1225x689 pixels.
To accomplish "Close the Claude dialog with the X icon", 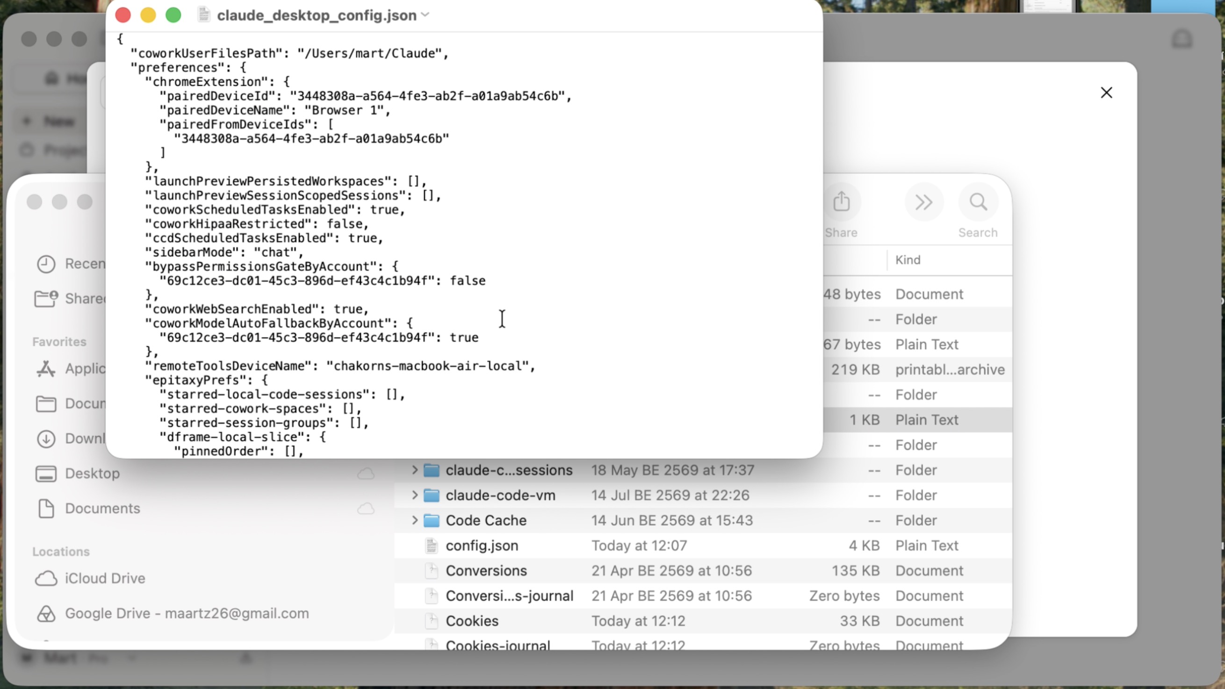I will tap(1107, 92).
